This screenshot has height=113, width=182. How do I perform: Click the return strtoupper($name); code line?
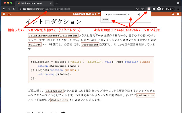pos(59,66)
